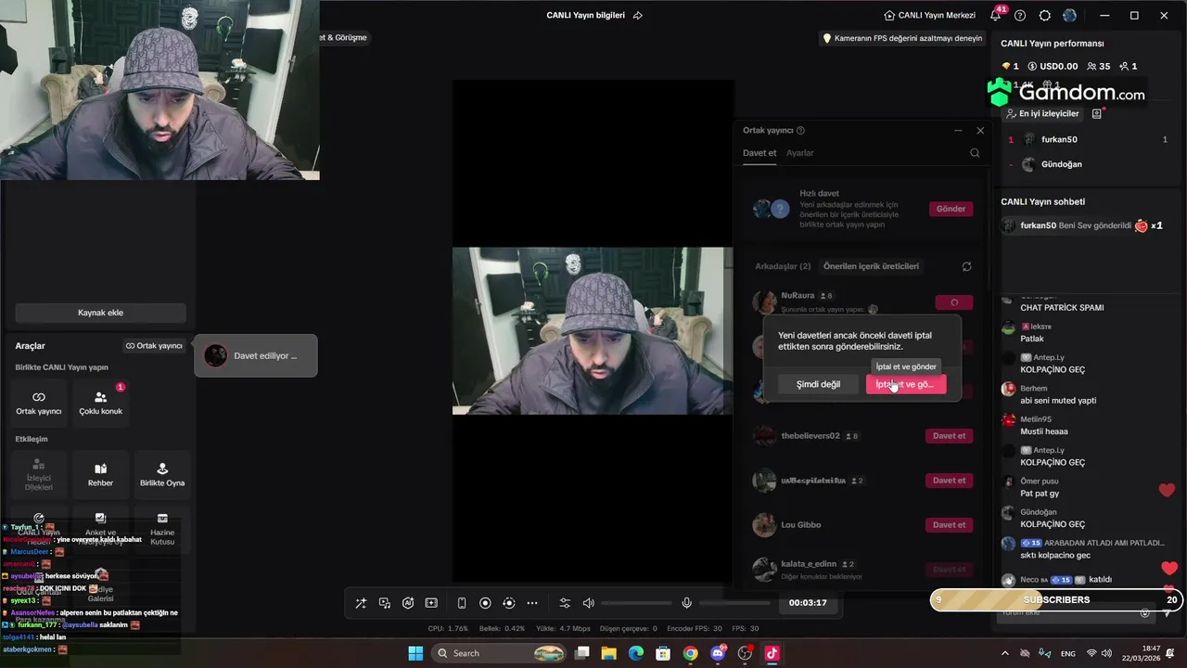Open the Çoklu konuk tool tile
This screenshot has width=1187, height=668.
point(100,403)
